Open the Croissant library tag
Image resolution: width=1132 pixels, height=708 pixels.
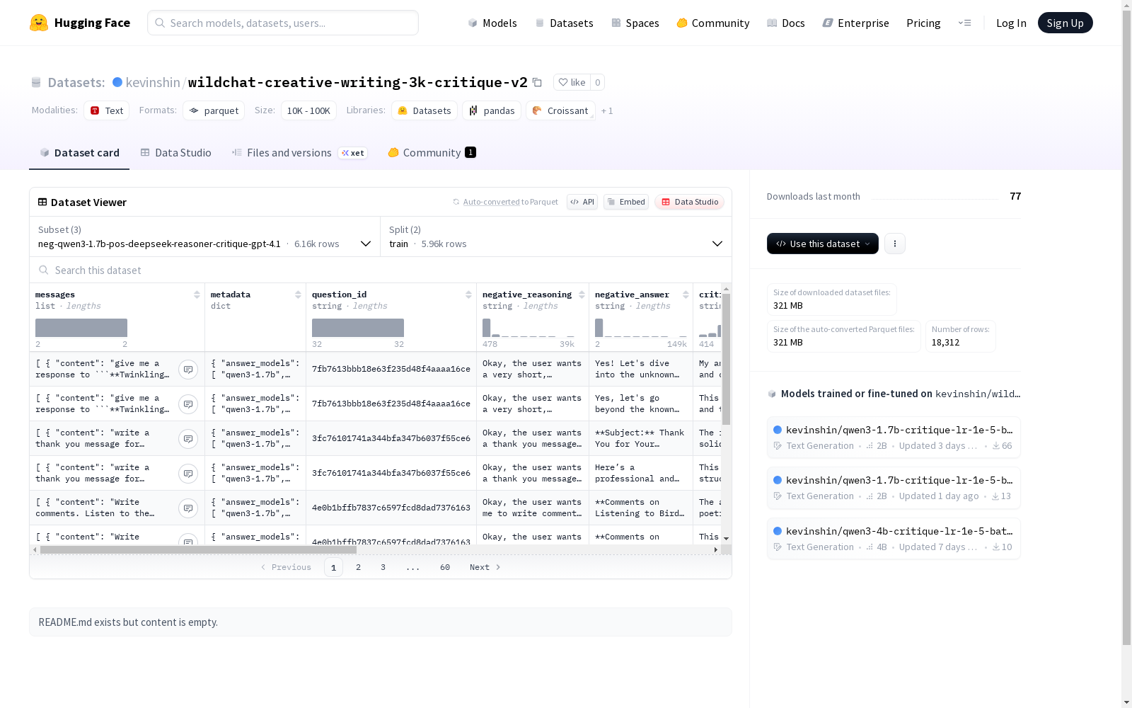[560, 110]
